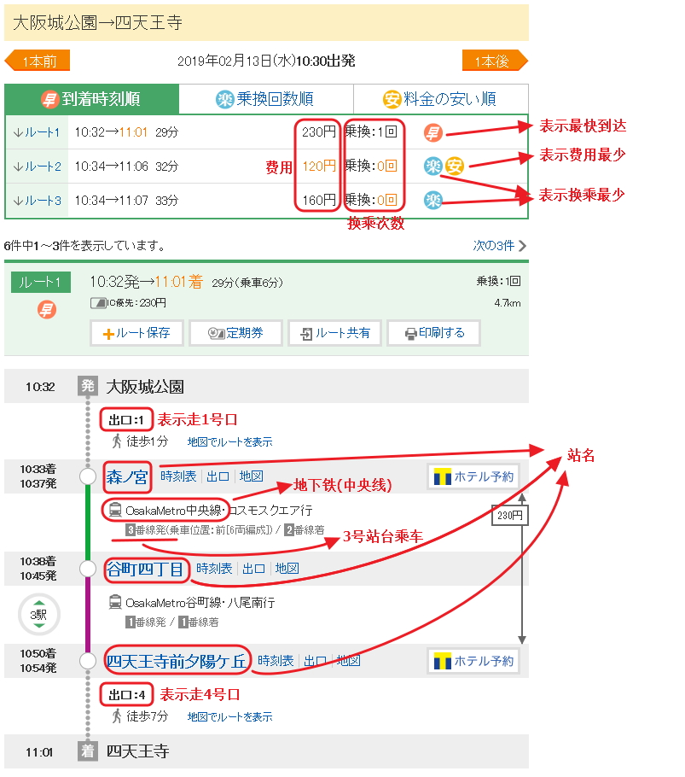Viewport: 685px width, 777px height.
Task: Click ホテル予約 button beside 森ノ宮
Action: 473,476
